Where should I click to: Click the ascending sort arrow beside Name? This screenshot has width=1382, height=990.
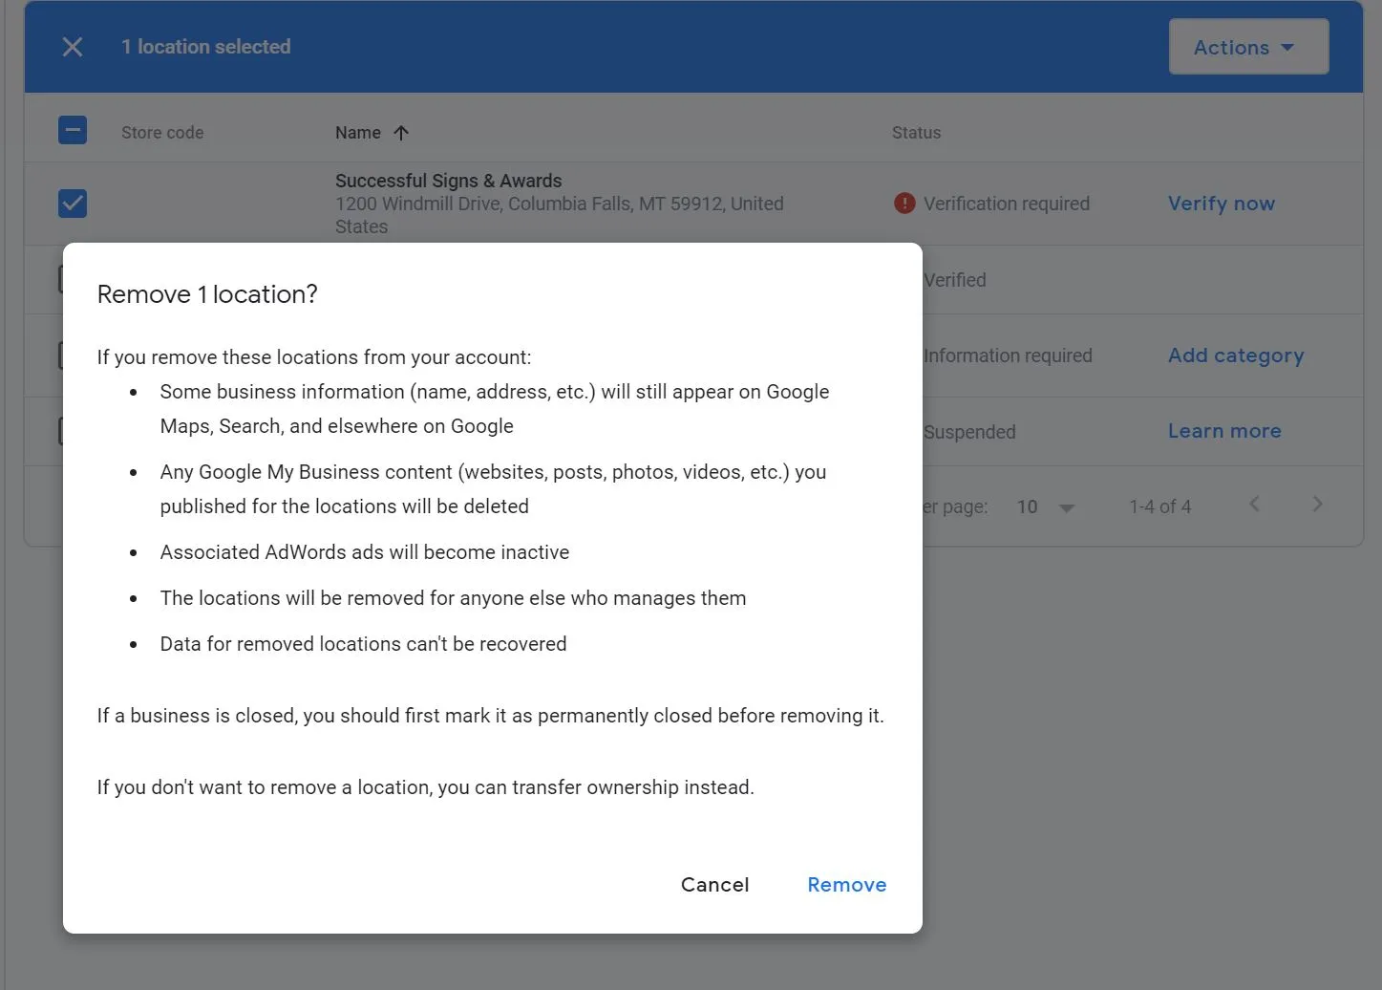click(401, 133)
